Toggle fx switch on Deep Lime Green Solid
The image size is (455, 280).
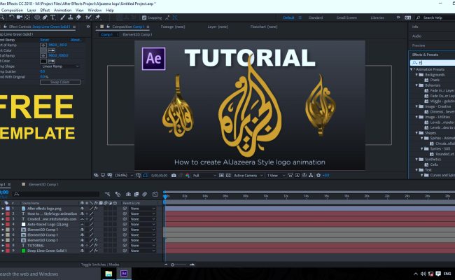pos(96,251)
